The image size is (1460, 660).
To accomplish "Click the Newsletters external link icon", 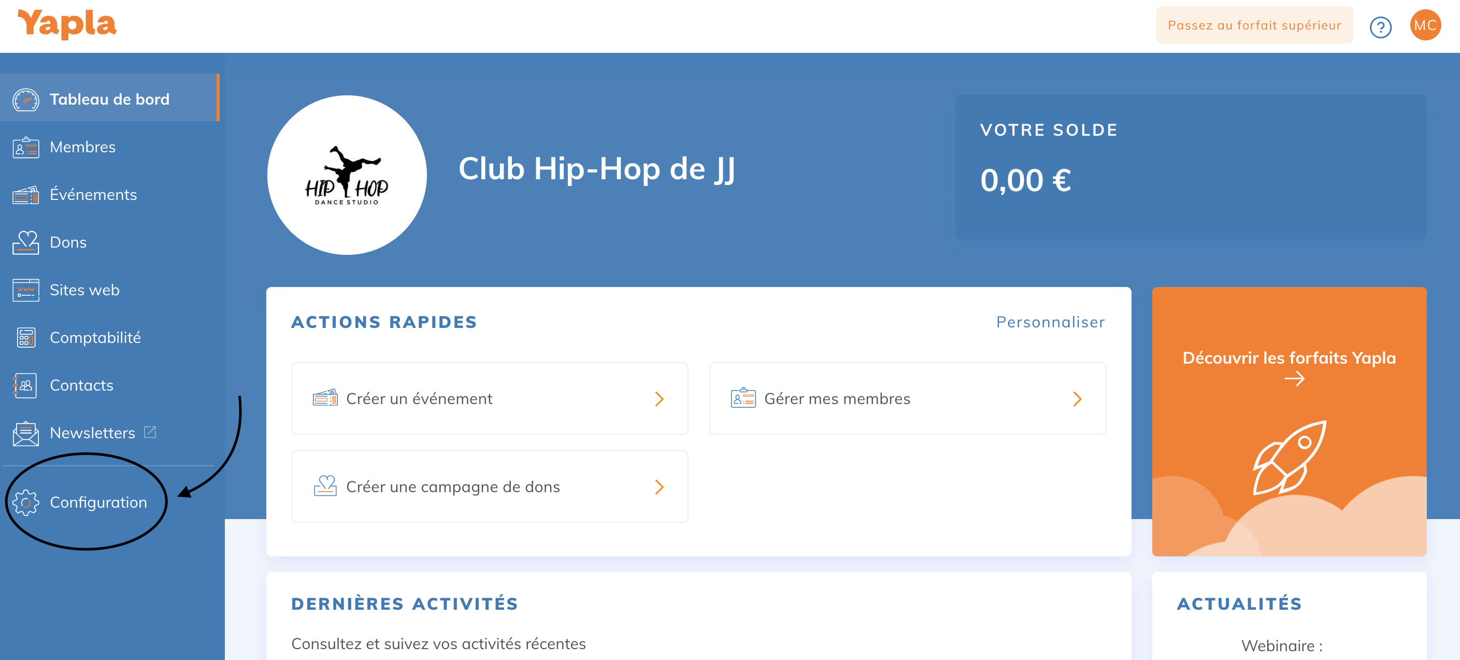I will tap(150, 432).
